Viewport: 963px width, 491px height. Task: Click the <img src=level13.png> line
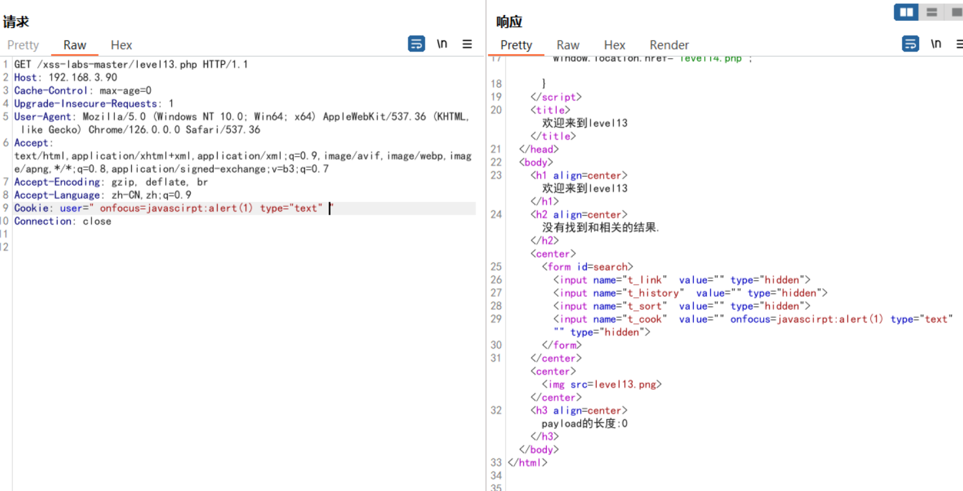click(602, 385)
